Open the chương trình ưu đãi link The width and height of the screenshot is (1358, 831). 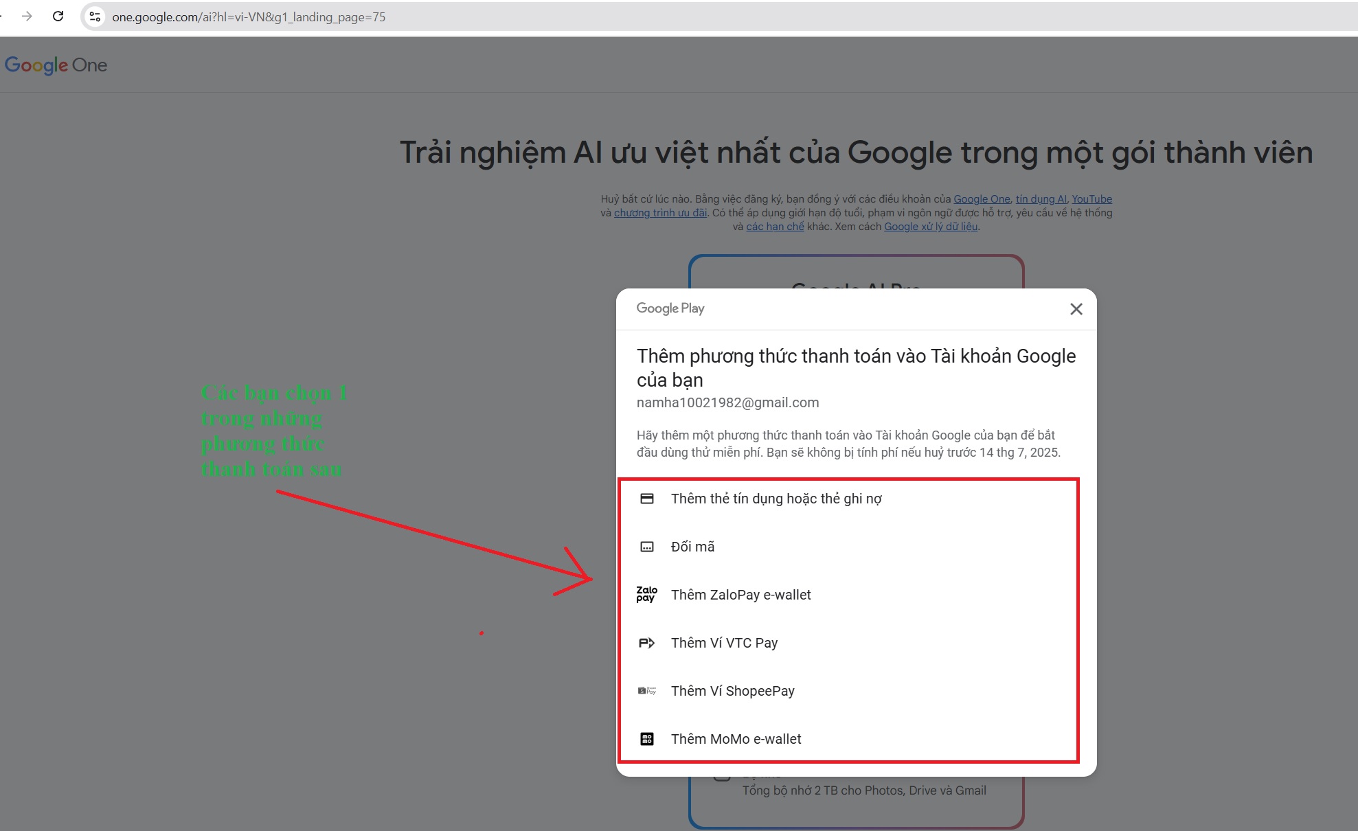pyautogui.click(x=660, y=213)
